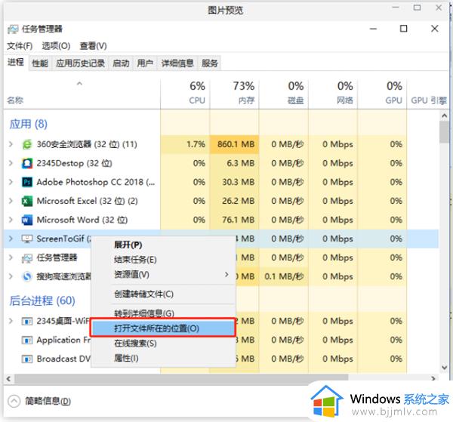Click the vertical scrollbar up arrow
Screen dimensions: 453x422
coord(445,116)
